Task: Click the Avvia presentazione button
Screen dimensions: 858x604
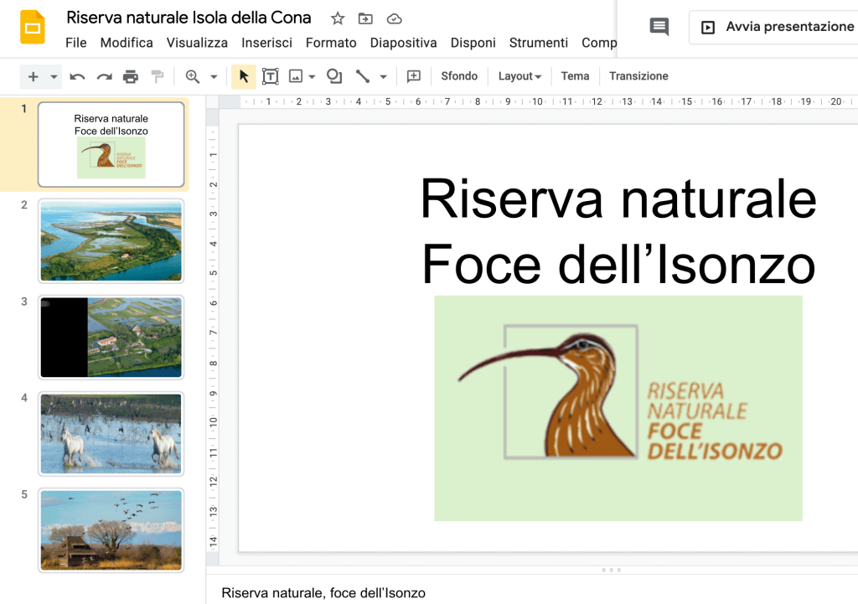Action: click(x=777, y=27)
